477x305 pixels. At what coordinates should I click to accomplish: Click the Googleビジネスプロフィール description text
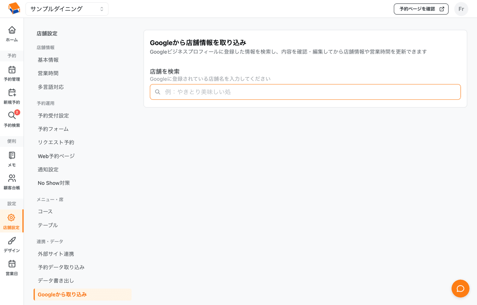[x=288, y=52]
